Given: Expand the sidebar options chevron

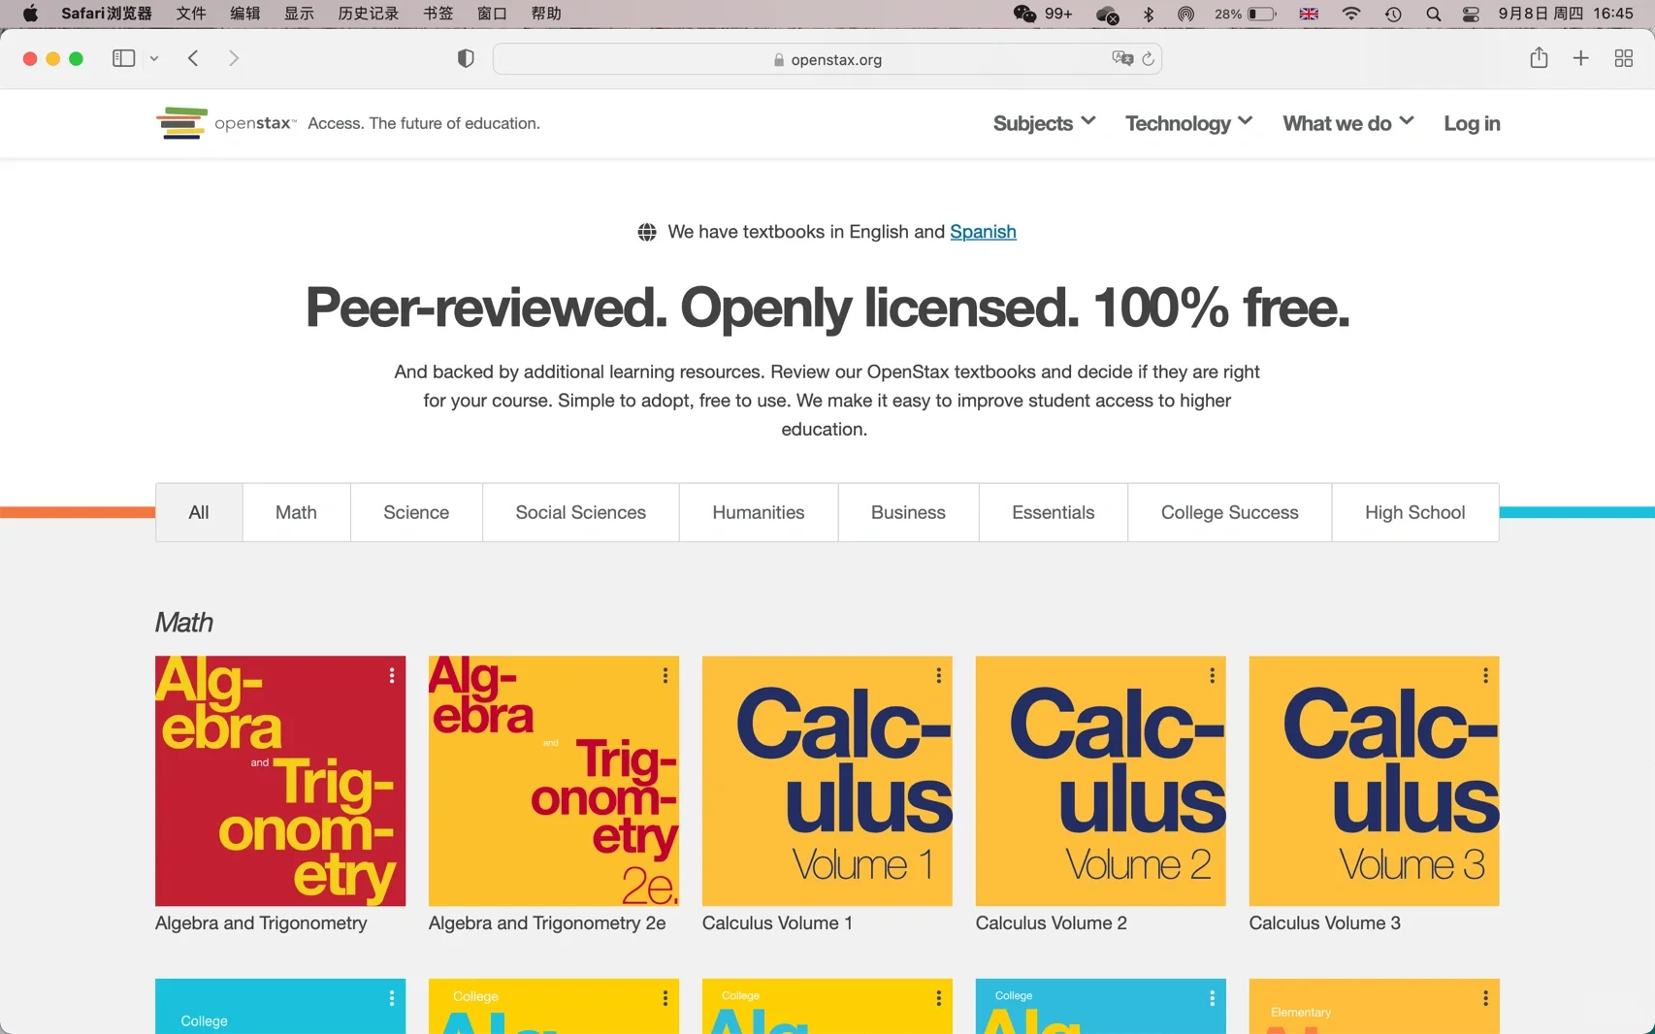Looking at the screenshot, I should 153,59.
